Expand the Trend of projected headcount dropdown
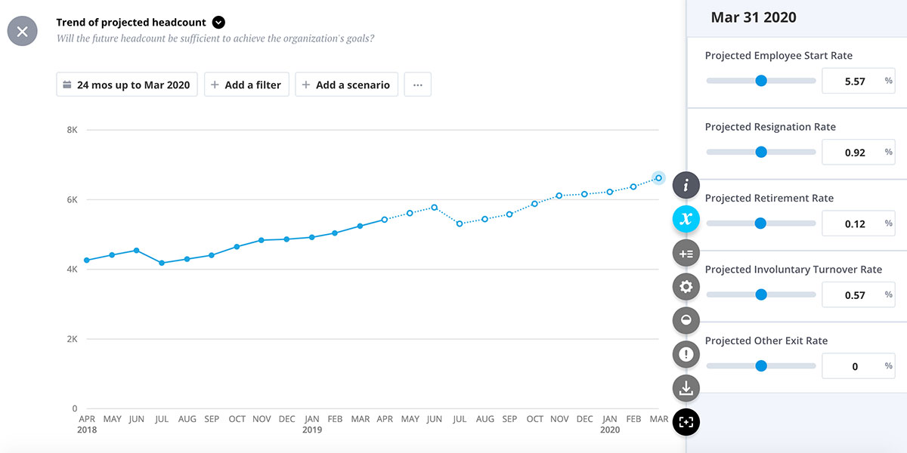This screenshot has width=907, height=453. coord(218,23)
